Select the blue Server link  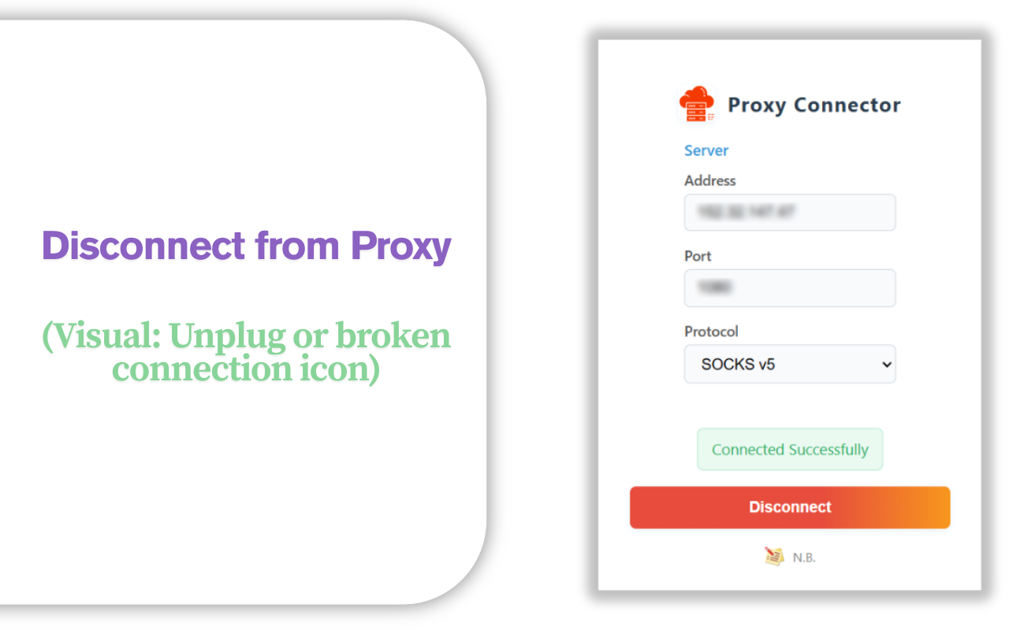(706, 150)
